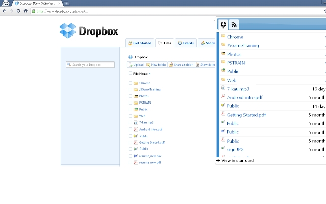Image resolution: width=326 pixels, height=204 pixels.
Task: Check the box next to Chrome folder
Action: tap(130, 83)
